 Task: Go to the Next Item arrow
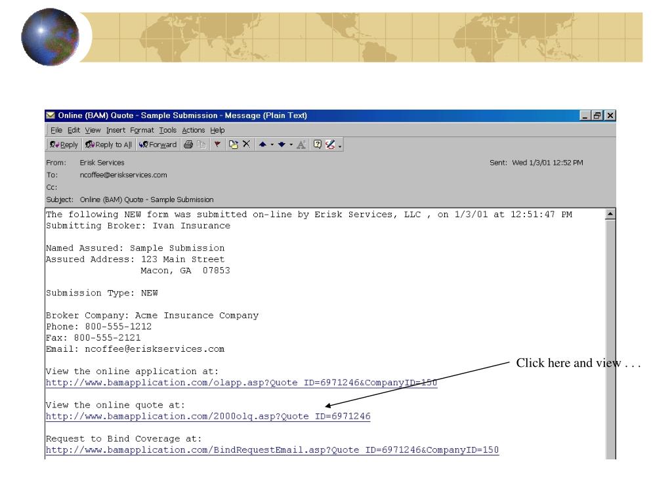pos(282,145)
